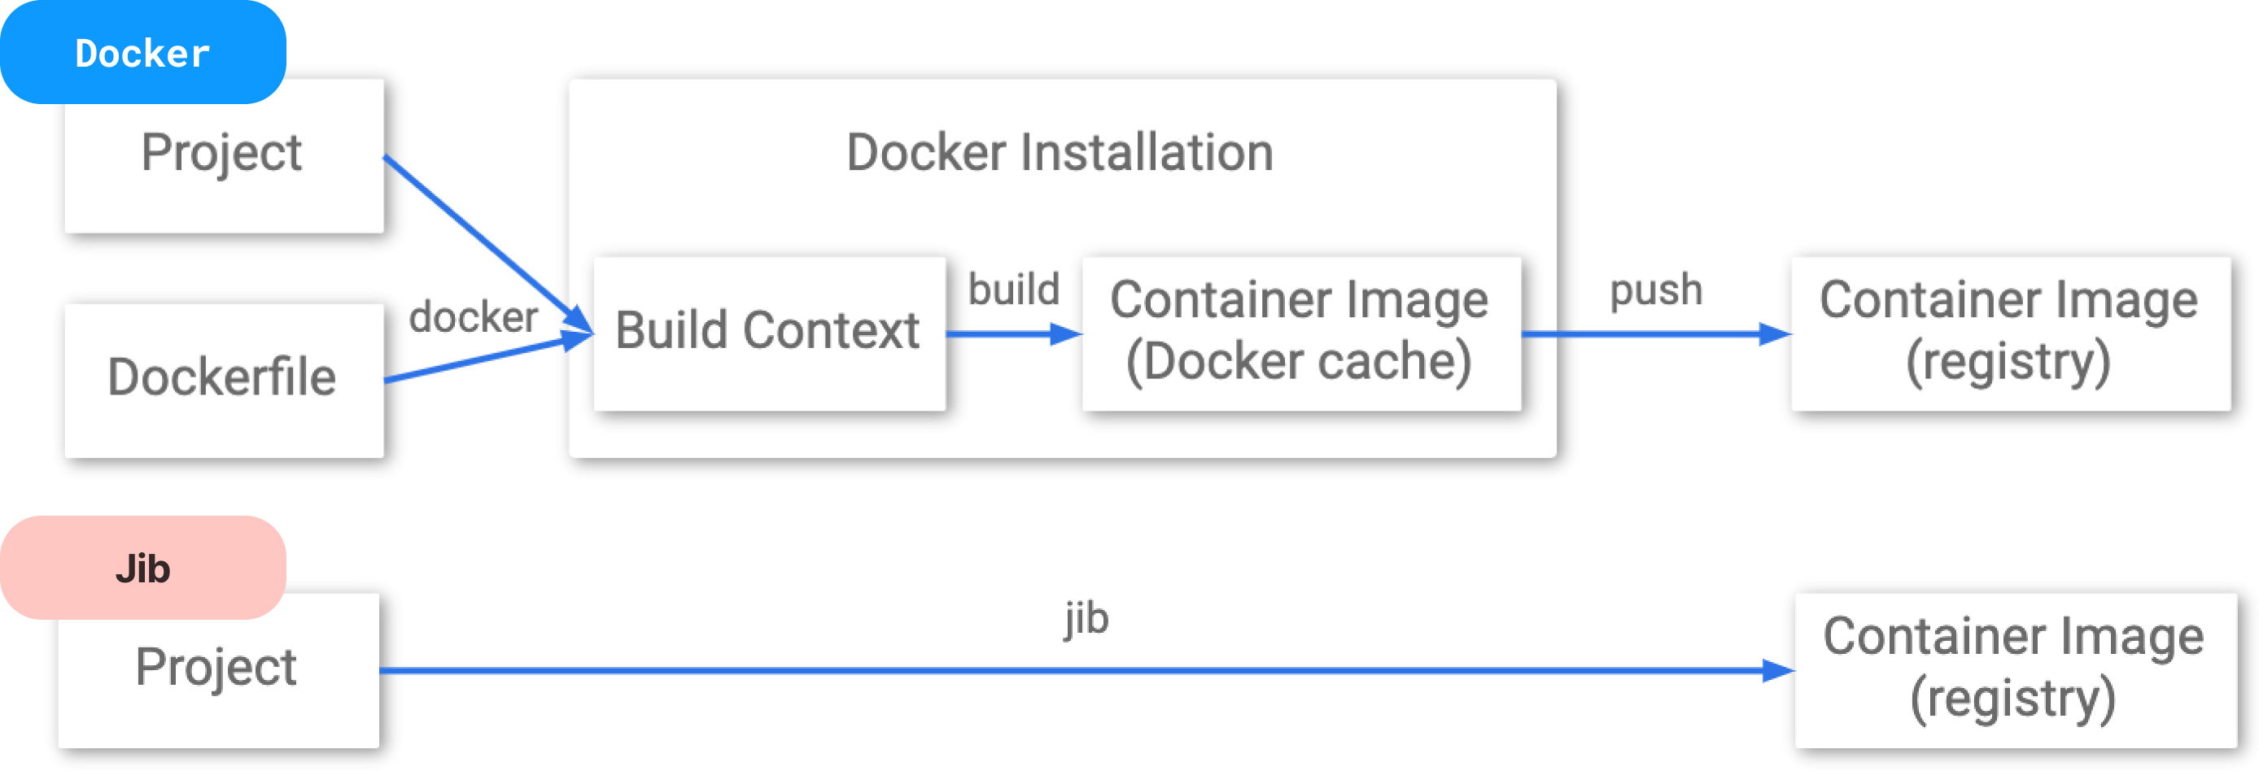Click the 'jib' arrow label
2259x771 pixels.
tap(1086, 619)
